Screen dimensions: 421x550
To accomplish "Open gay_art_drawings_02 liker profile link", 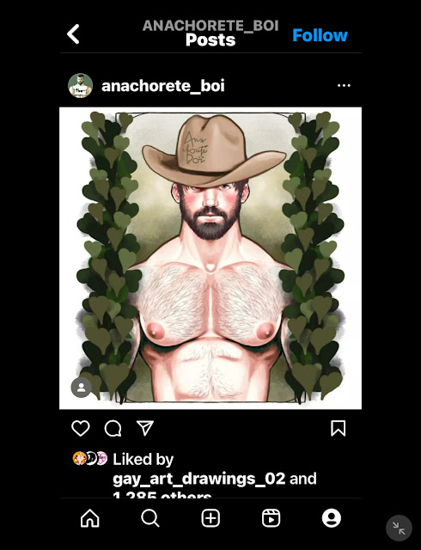I will coord(199,479).
